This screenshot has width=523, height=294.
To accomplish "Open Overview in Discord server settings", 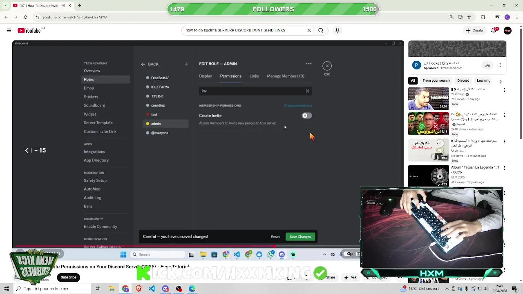I will pos(92,71).
